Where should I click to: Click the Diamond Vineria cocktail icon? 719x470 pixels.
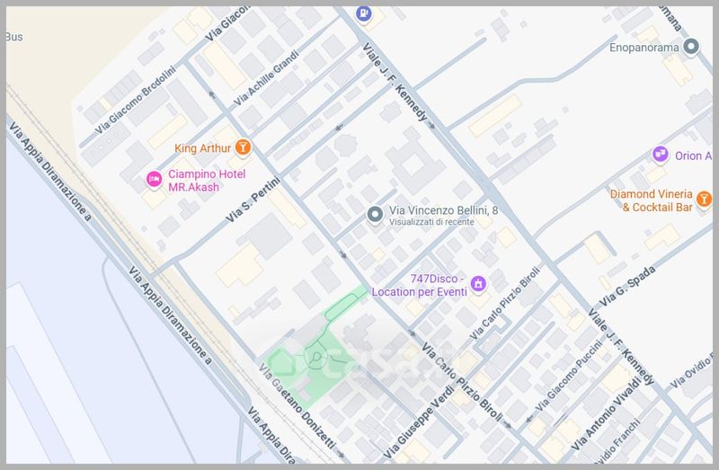704,199
